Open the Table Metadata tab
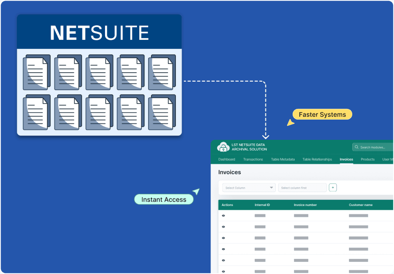394x274 pixels. (283, 160)
